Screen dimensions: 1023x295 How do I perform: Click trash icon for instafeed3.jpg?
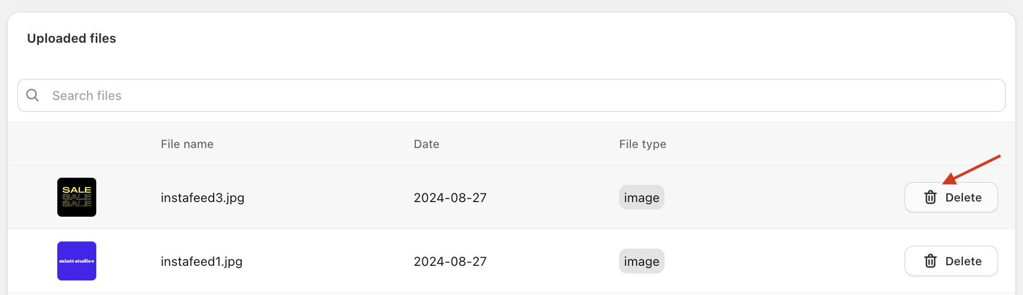coord(930,197)
